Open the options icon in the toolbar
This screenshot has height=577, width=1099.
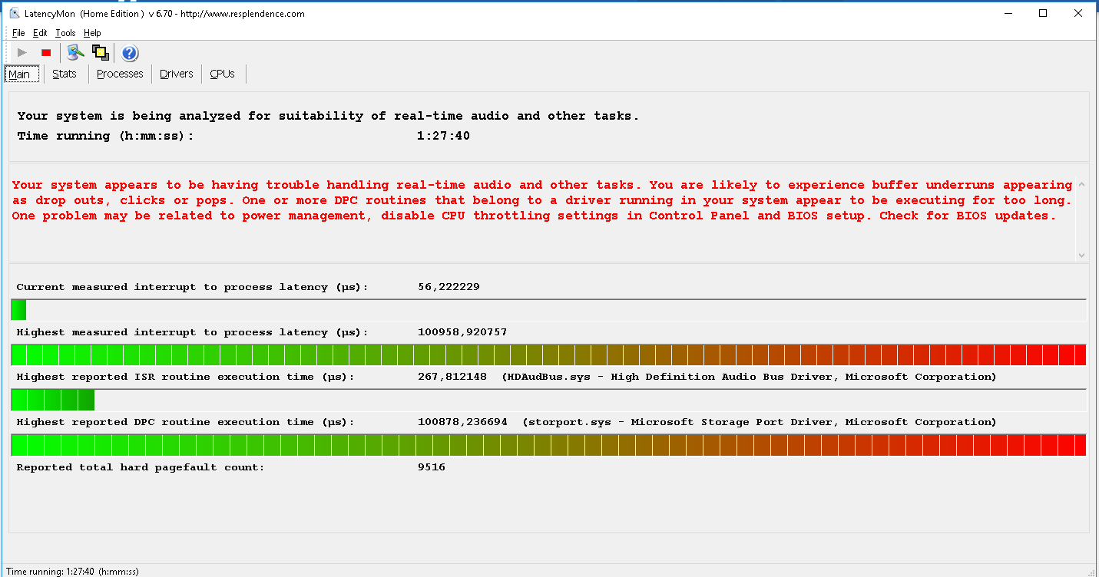click(74, 52)
